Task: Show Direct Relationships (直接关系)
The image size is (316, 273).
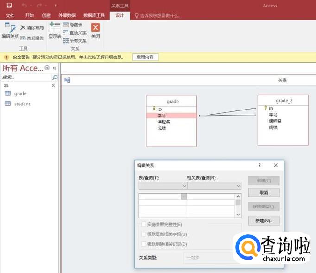Action: (x=75, y=32)
